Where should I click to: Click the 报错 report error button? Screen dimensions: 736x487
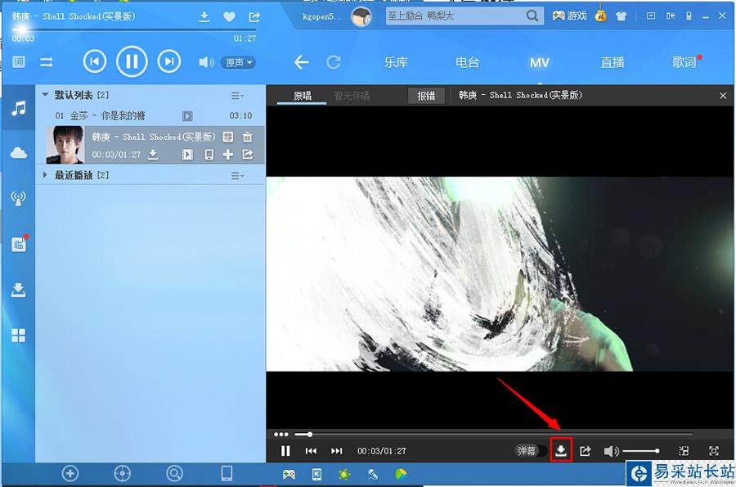[x=426, y=96]
